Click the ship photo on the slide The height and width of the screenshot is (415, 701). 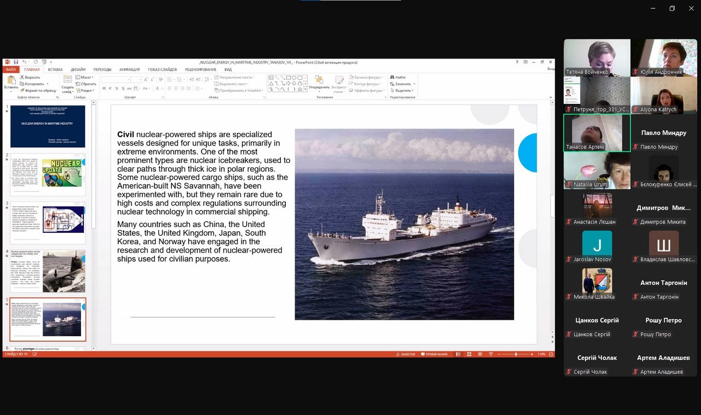pos(404,224)
